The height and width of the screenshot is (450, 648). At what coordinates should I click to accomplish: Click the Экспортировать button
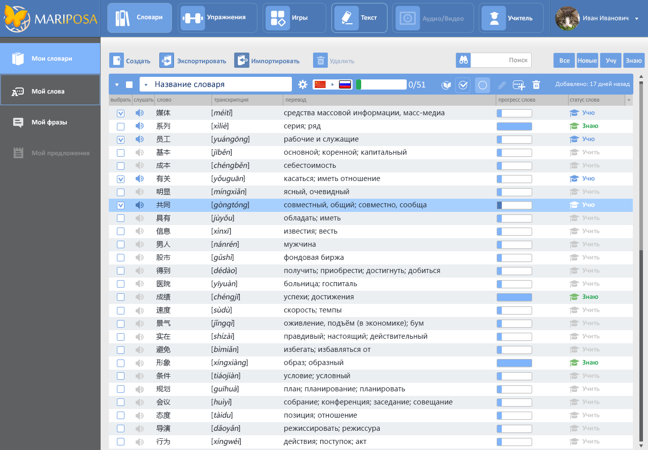click(193, 61)
